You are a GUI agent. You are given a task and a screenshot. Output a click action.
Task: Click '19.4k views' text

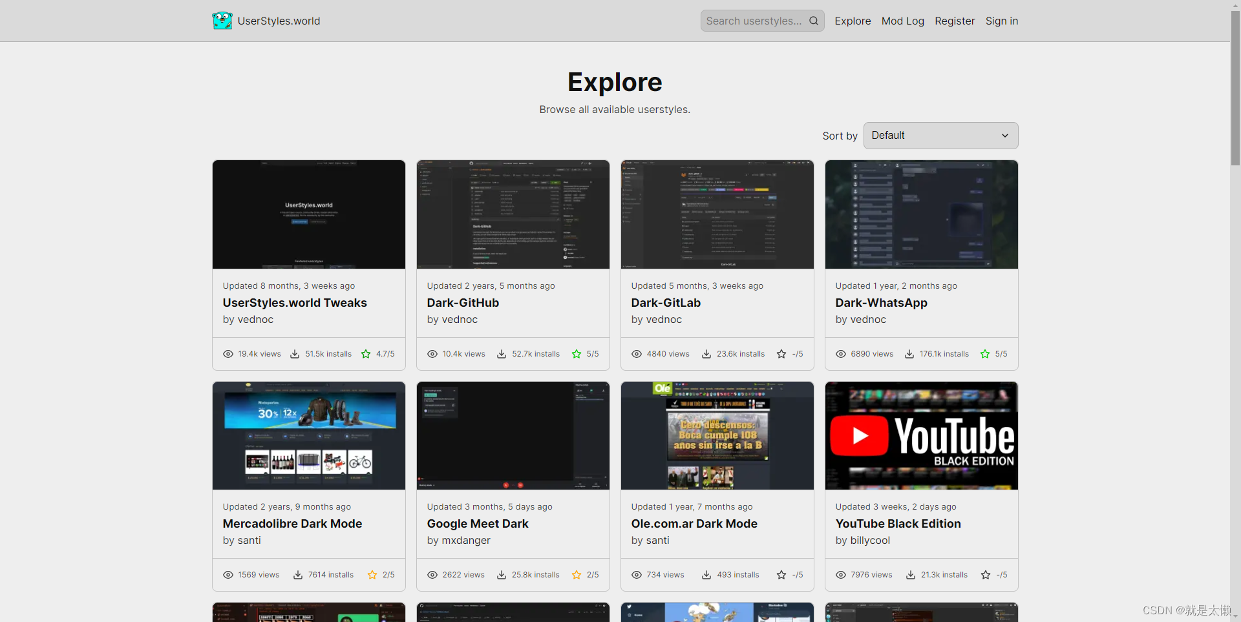click(x=259, y=354)
